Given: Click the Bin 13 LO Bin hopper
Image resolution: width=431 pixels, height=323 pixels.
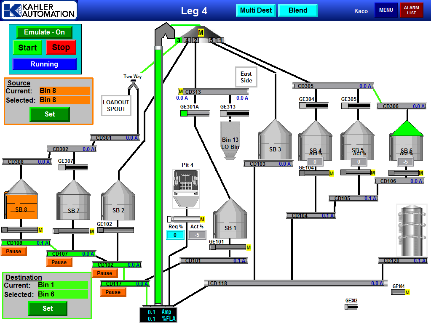Looking at the screenshot, I should click(x=230, y=140).
